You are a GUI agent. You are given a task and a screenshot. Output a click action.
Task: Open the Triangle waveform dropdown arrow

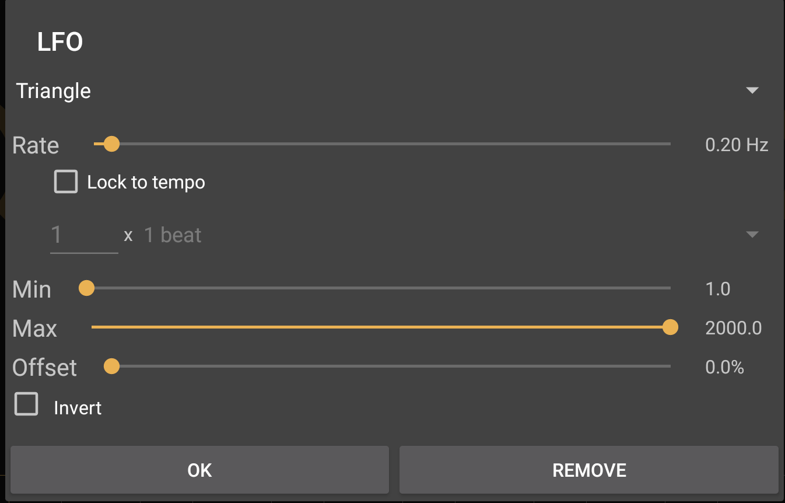tap(752, 90)
